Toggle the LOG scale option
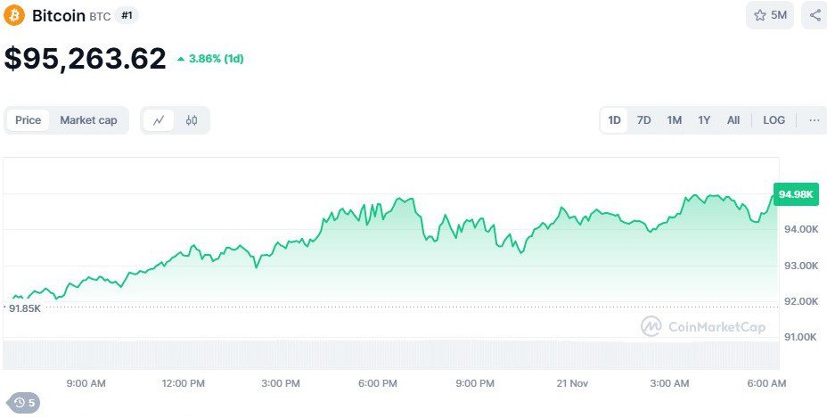Image resolution: width=827 pixels, height=418 pixels. click(x=774, y=120)
